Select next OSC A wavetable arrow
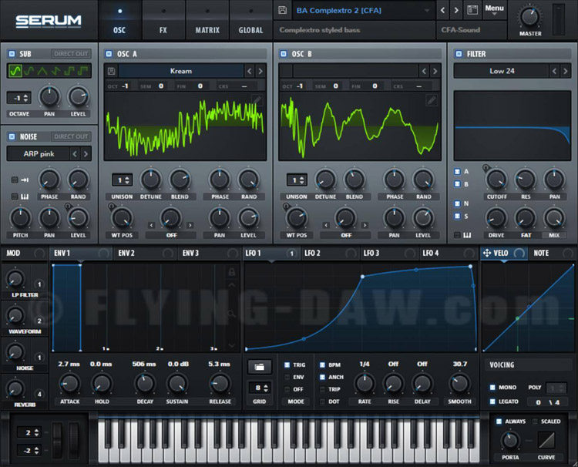 click(260, 71)
